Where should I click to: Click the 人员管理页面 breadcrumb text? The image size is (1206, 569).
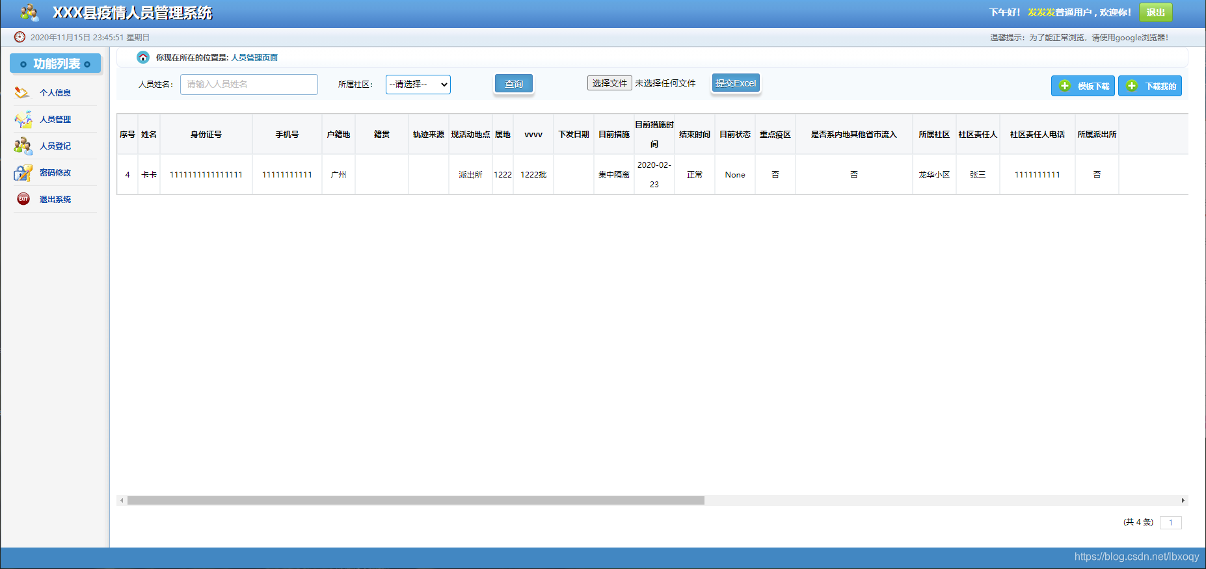point(254,58)
